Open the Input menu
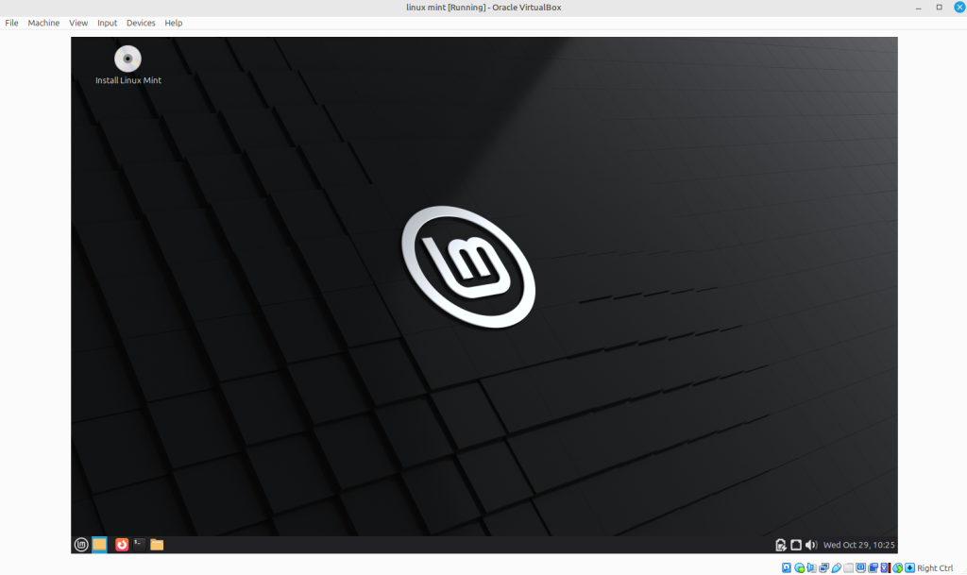This screenshot has width=967, height=575. [108, 23]
